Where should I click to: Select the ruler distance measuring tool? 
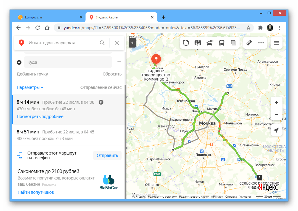(249, 43)
